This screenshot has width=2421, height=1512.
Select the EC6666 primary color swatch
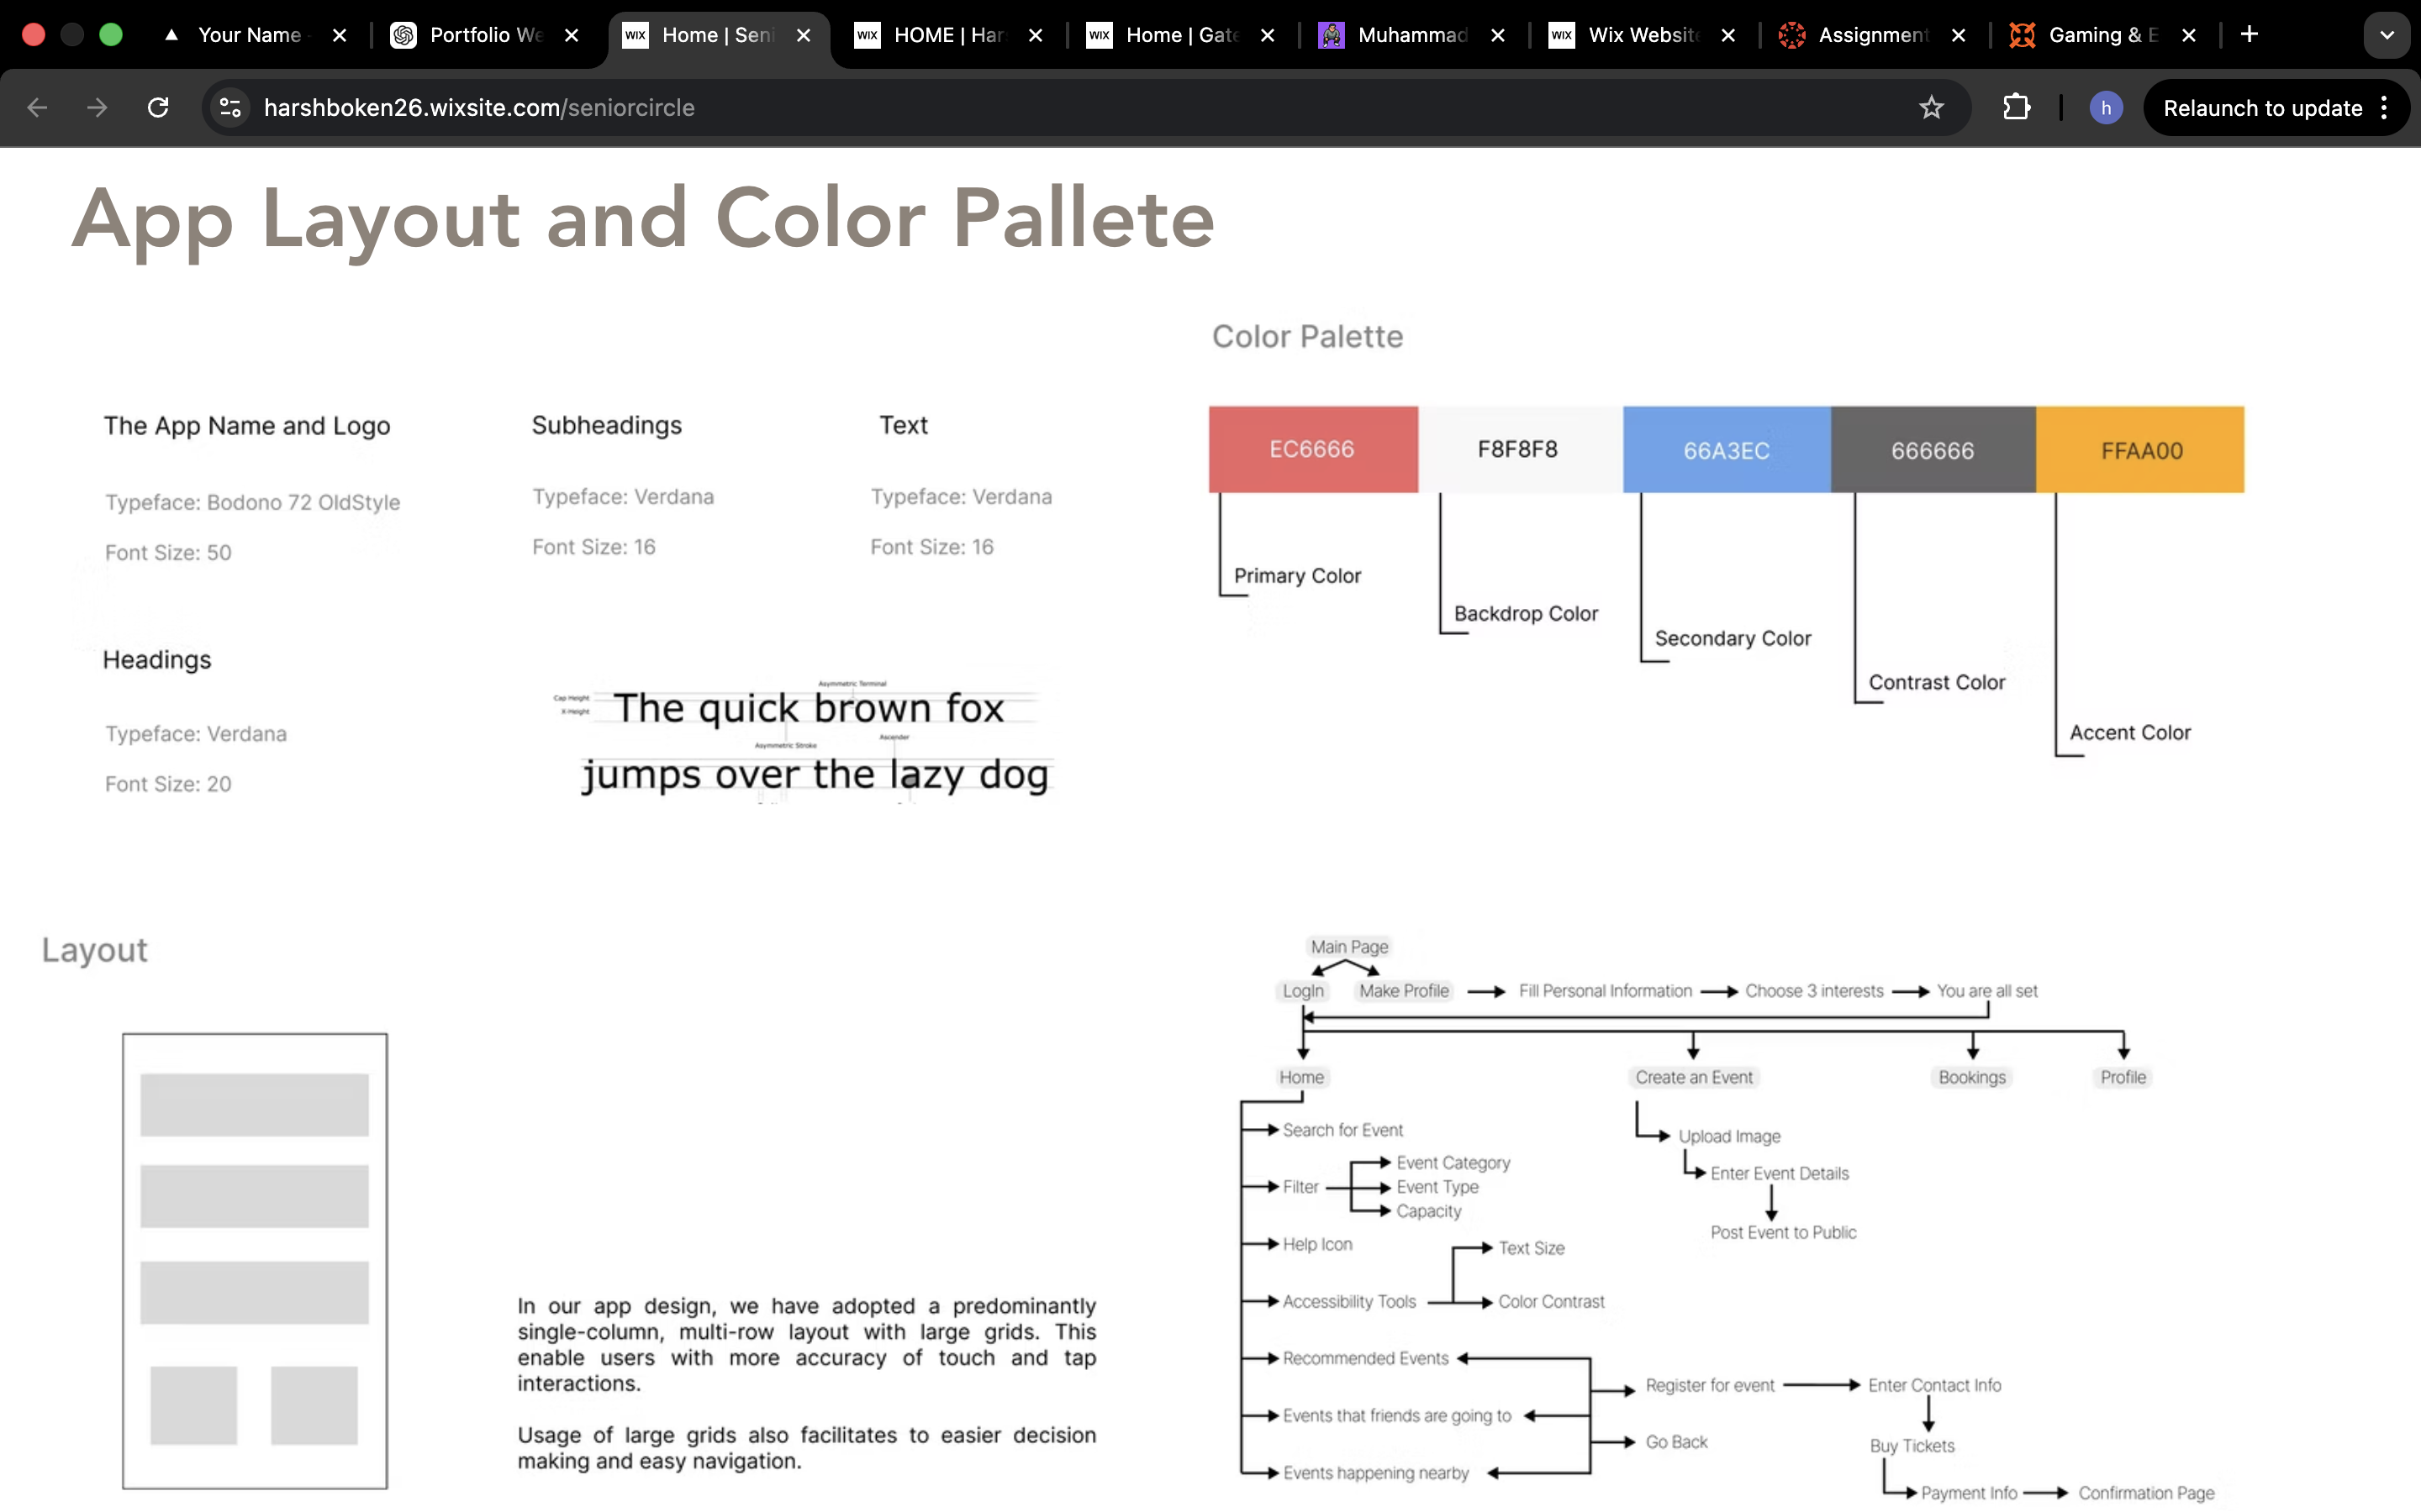point(1311,449)
